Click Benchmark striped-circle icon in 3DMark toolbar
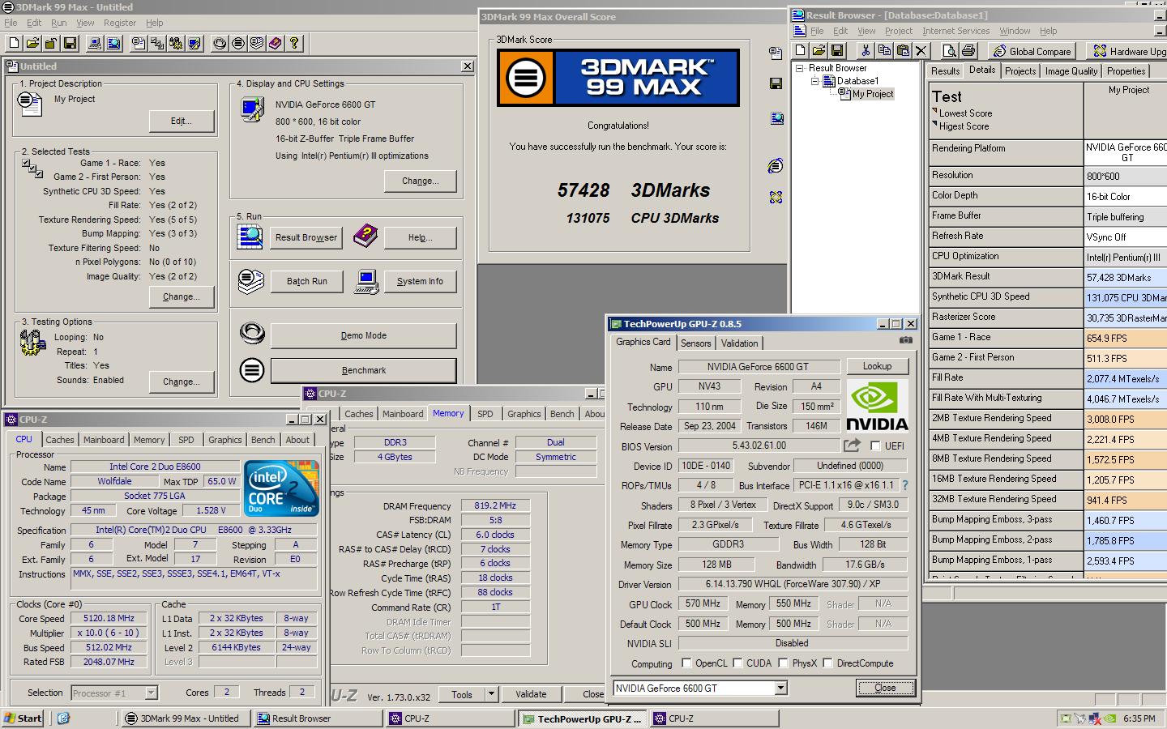Image resolution: width=1167 pixels, height=729 pixels. click(x=237, y=43)
